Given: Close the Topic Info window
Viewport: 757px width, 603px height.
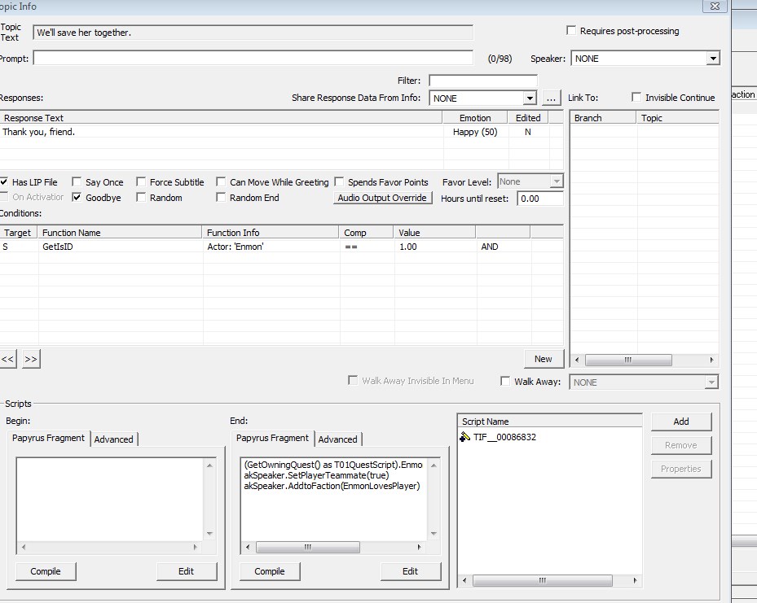Looking at the screenshot, I should click(715, 7).
